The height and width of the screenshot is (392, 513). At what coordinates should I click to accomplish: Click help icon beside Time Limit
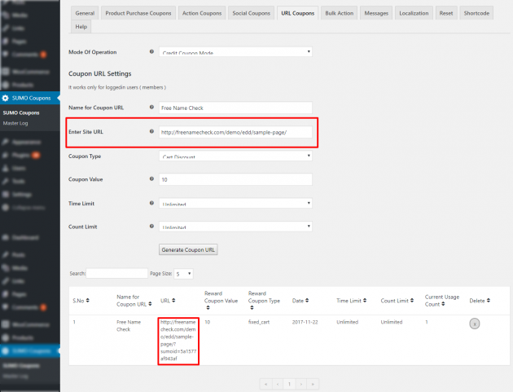click(x=151, y=203)
